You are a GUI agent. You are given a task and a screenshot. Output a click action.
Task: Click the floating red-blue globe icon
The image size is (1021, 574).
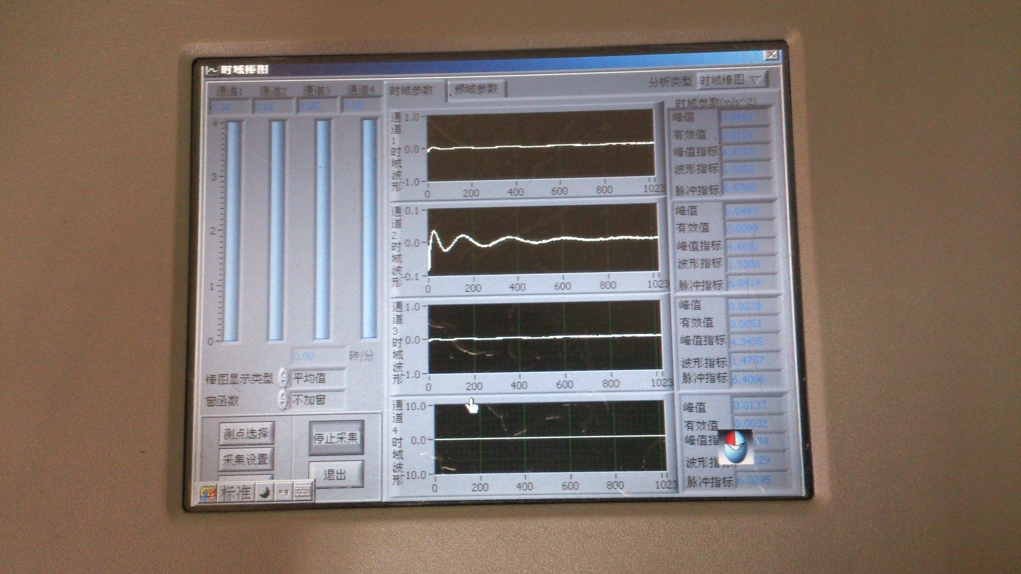735,447
